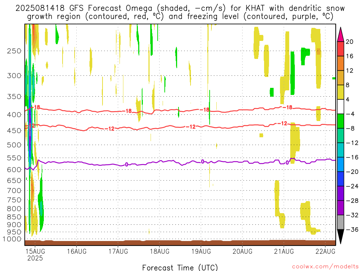Click the colorbar value label -36

coord(352,229)
